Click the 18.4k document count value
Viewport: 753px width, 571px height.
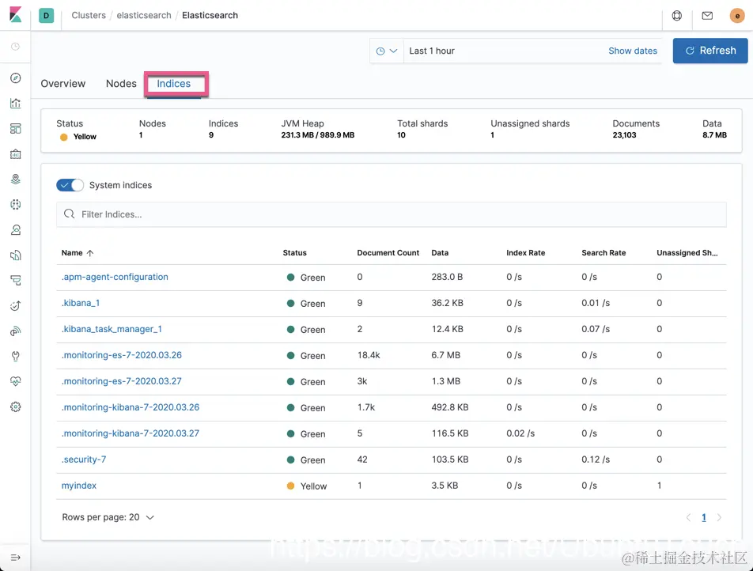tap(369, 355)
